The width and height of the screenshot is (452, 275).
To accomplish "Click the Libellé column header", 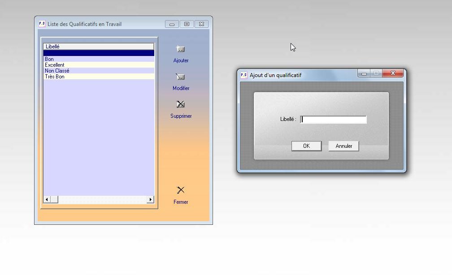I will tap(98, 47).
